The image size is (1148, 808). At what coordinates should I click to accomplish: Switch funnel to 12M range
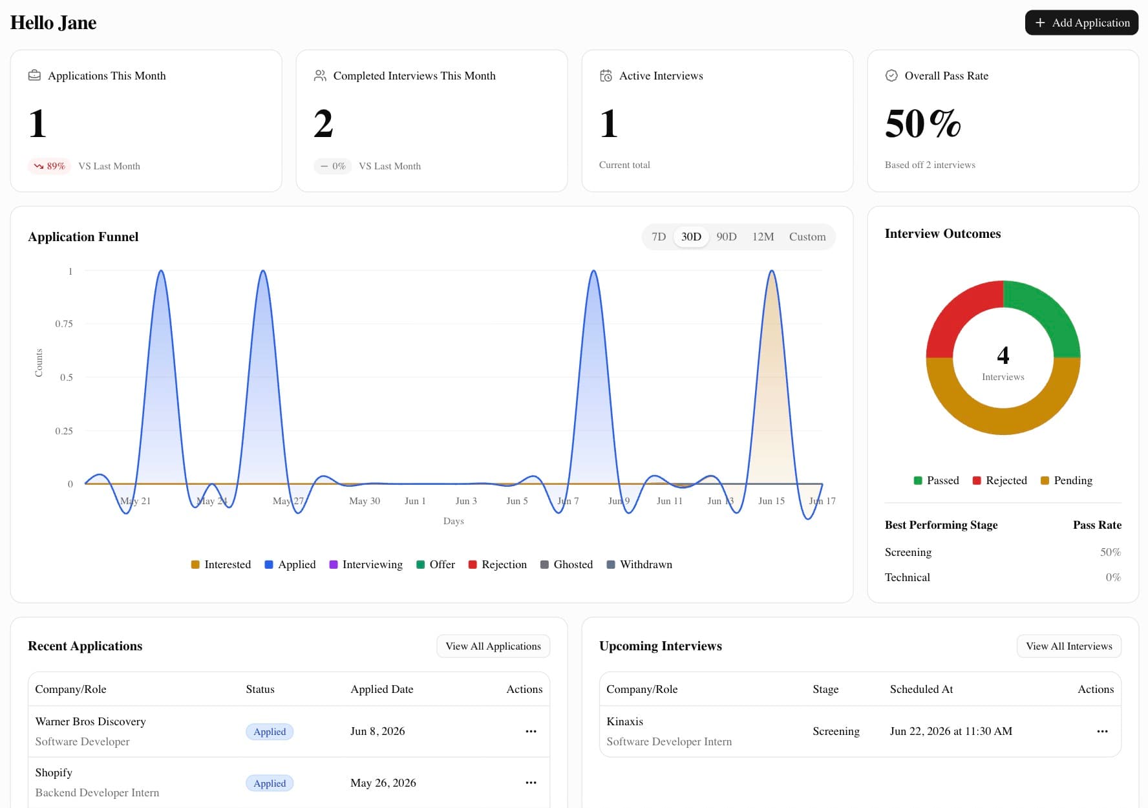pyautogui.click(x=763, y=237)
